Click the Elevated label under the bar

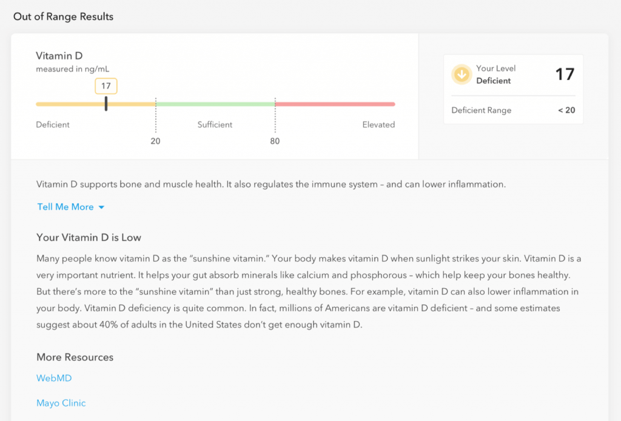378,124
